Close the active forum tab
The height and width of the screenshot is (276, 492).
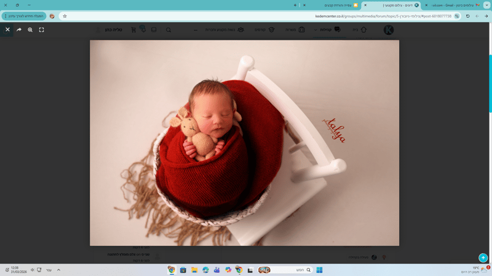(365, 6)
